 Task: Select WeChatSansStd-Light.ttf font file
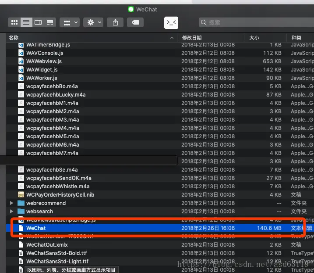coord(57,261)
